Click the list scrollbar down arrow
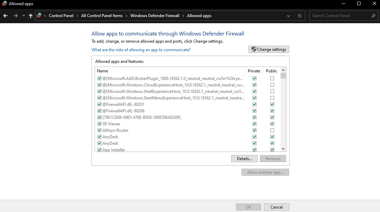The width and height of the screenshot is (380, 212). coord(283,149)
